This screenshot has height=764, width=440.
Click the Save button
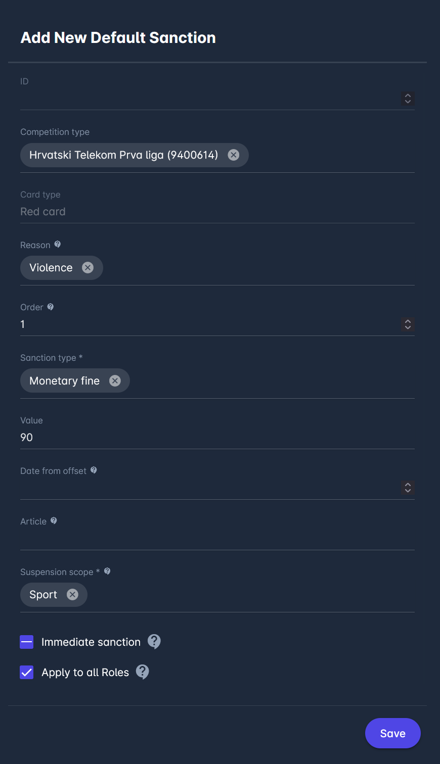[392, 733]
